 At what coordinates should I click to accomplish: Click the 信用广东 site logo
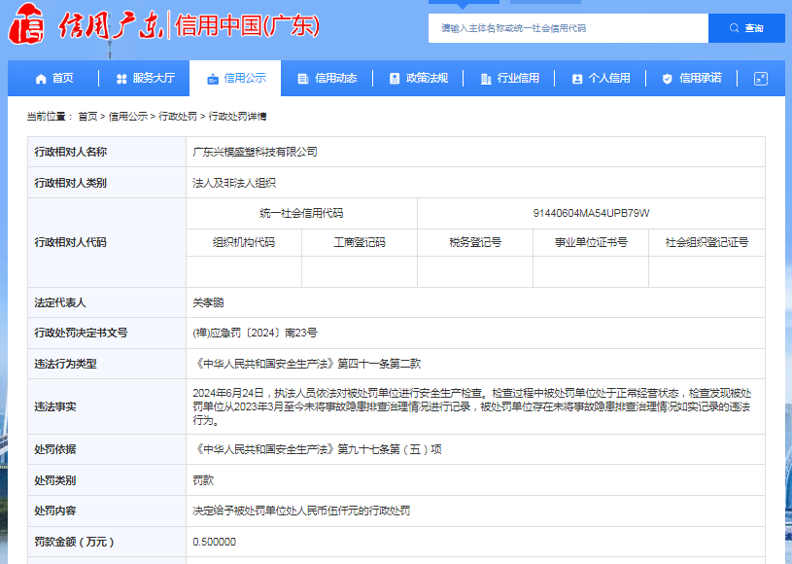[x=86, y=26]
